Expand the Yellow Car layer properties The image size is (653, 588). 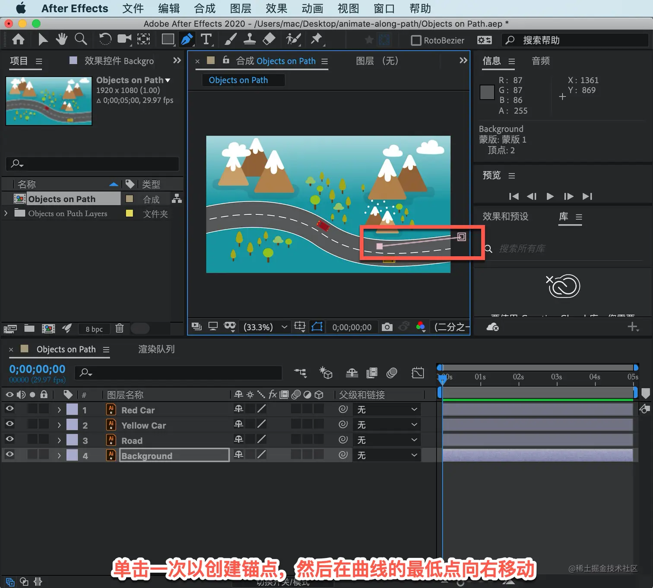coord(59,425)
